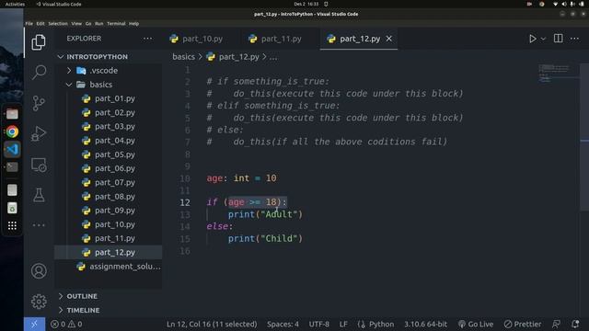Click the Prettier status bar item
Image resolution: width=589 pixels, height=331 pixels.
(x=523, y=324)
